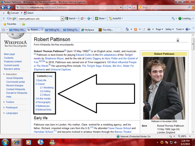Click the hide link in Contents box
This screenshot has height=146, width=195.
[x=50, y=76]
